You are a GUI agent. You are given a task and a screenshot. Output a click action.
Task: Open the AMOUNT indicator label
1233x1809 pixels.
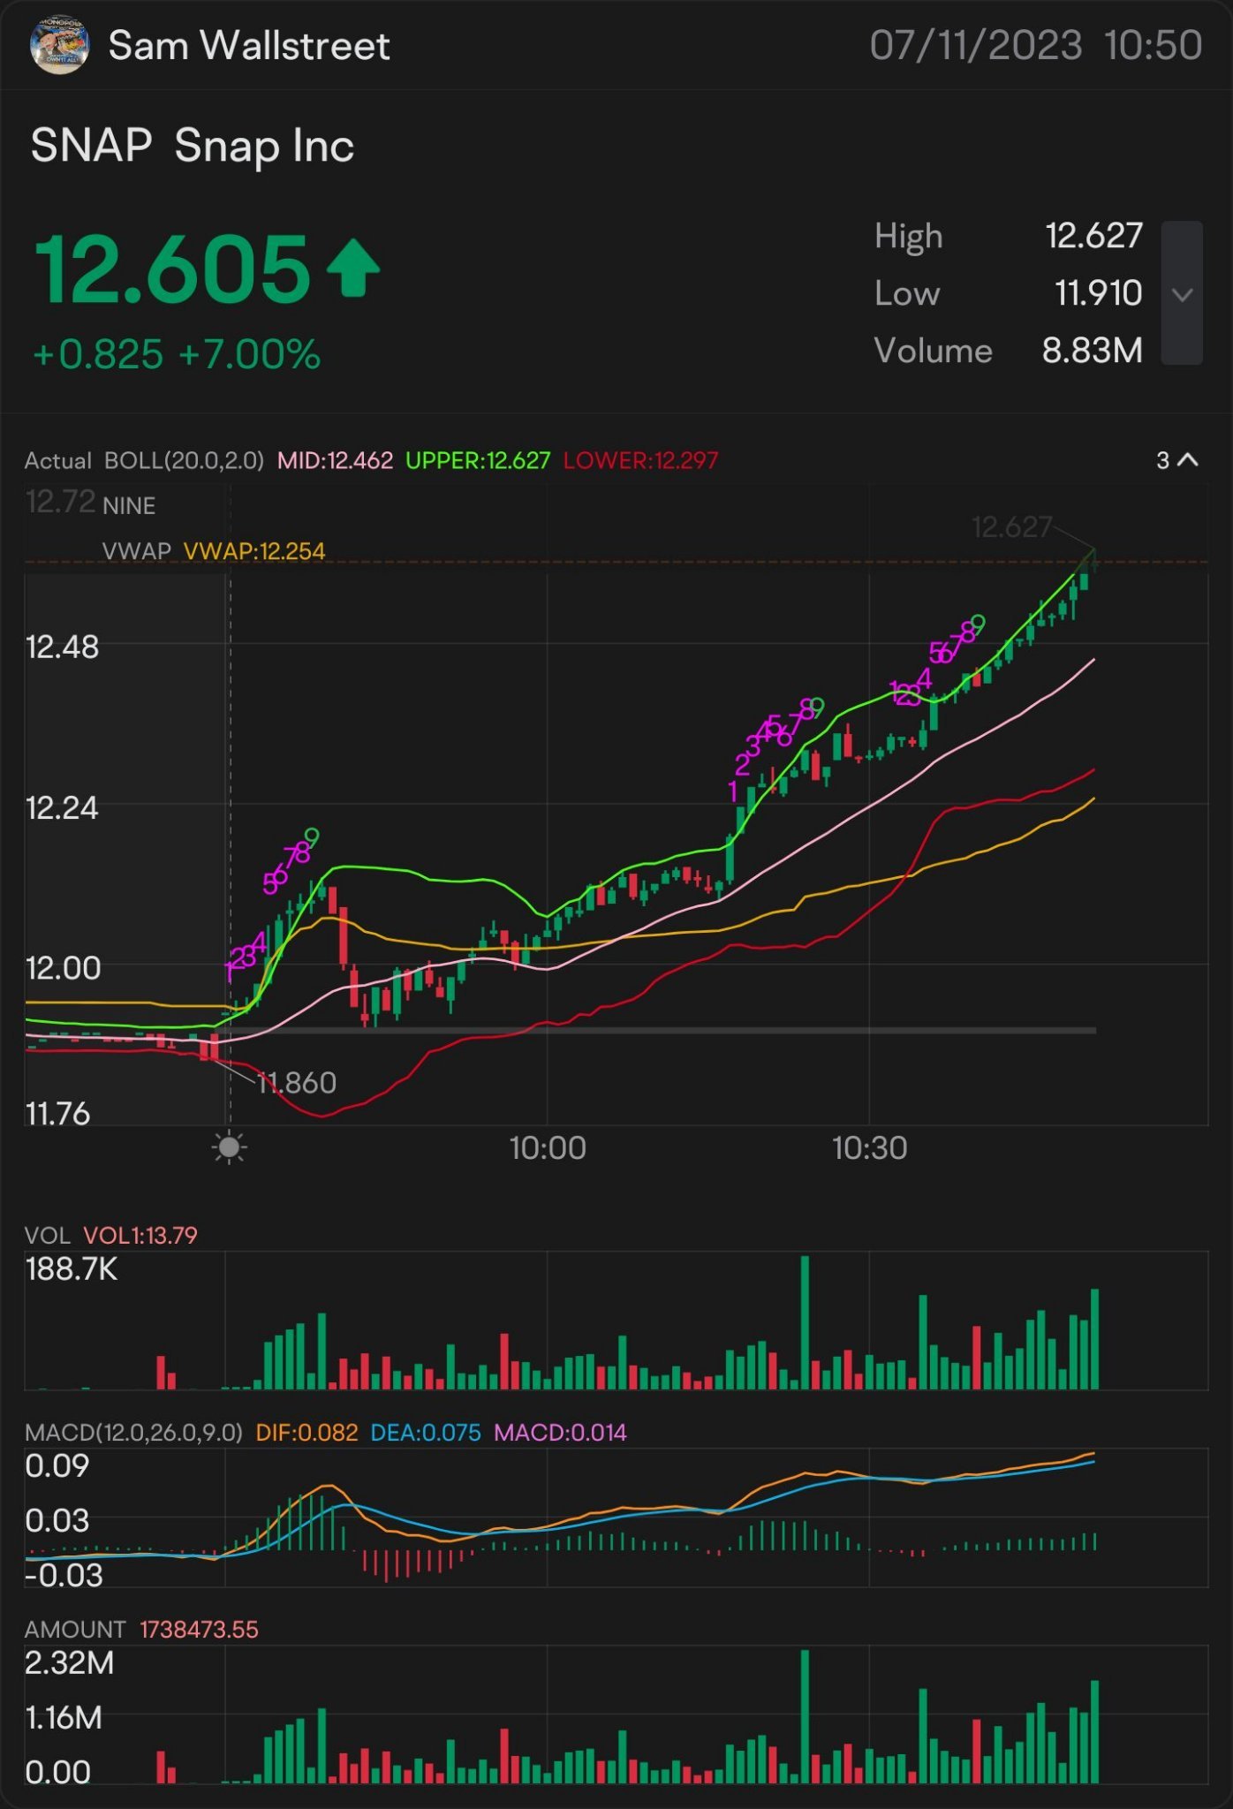point(75,1630)
